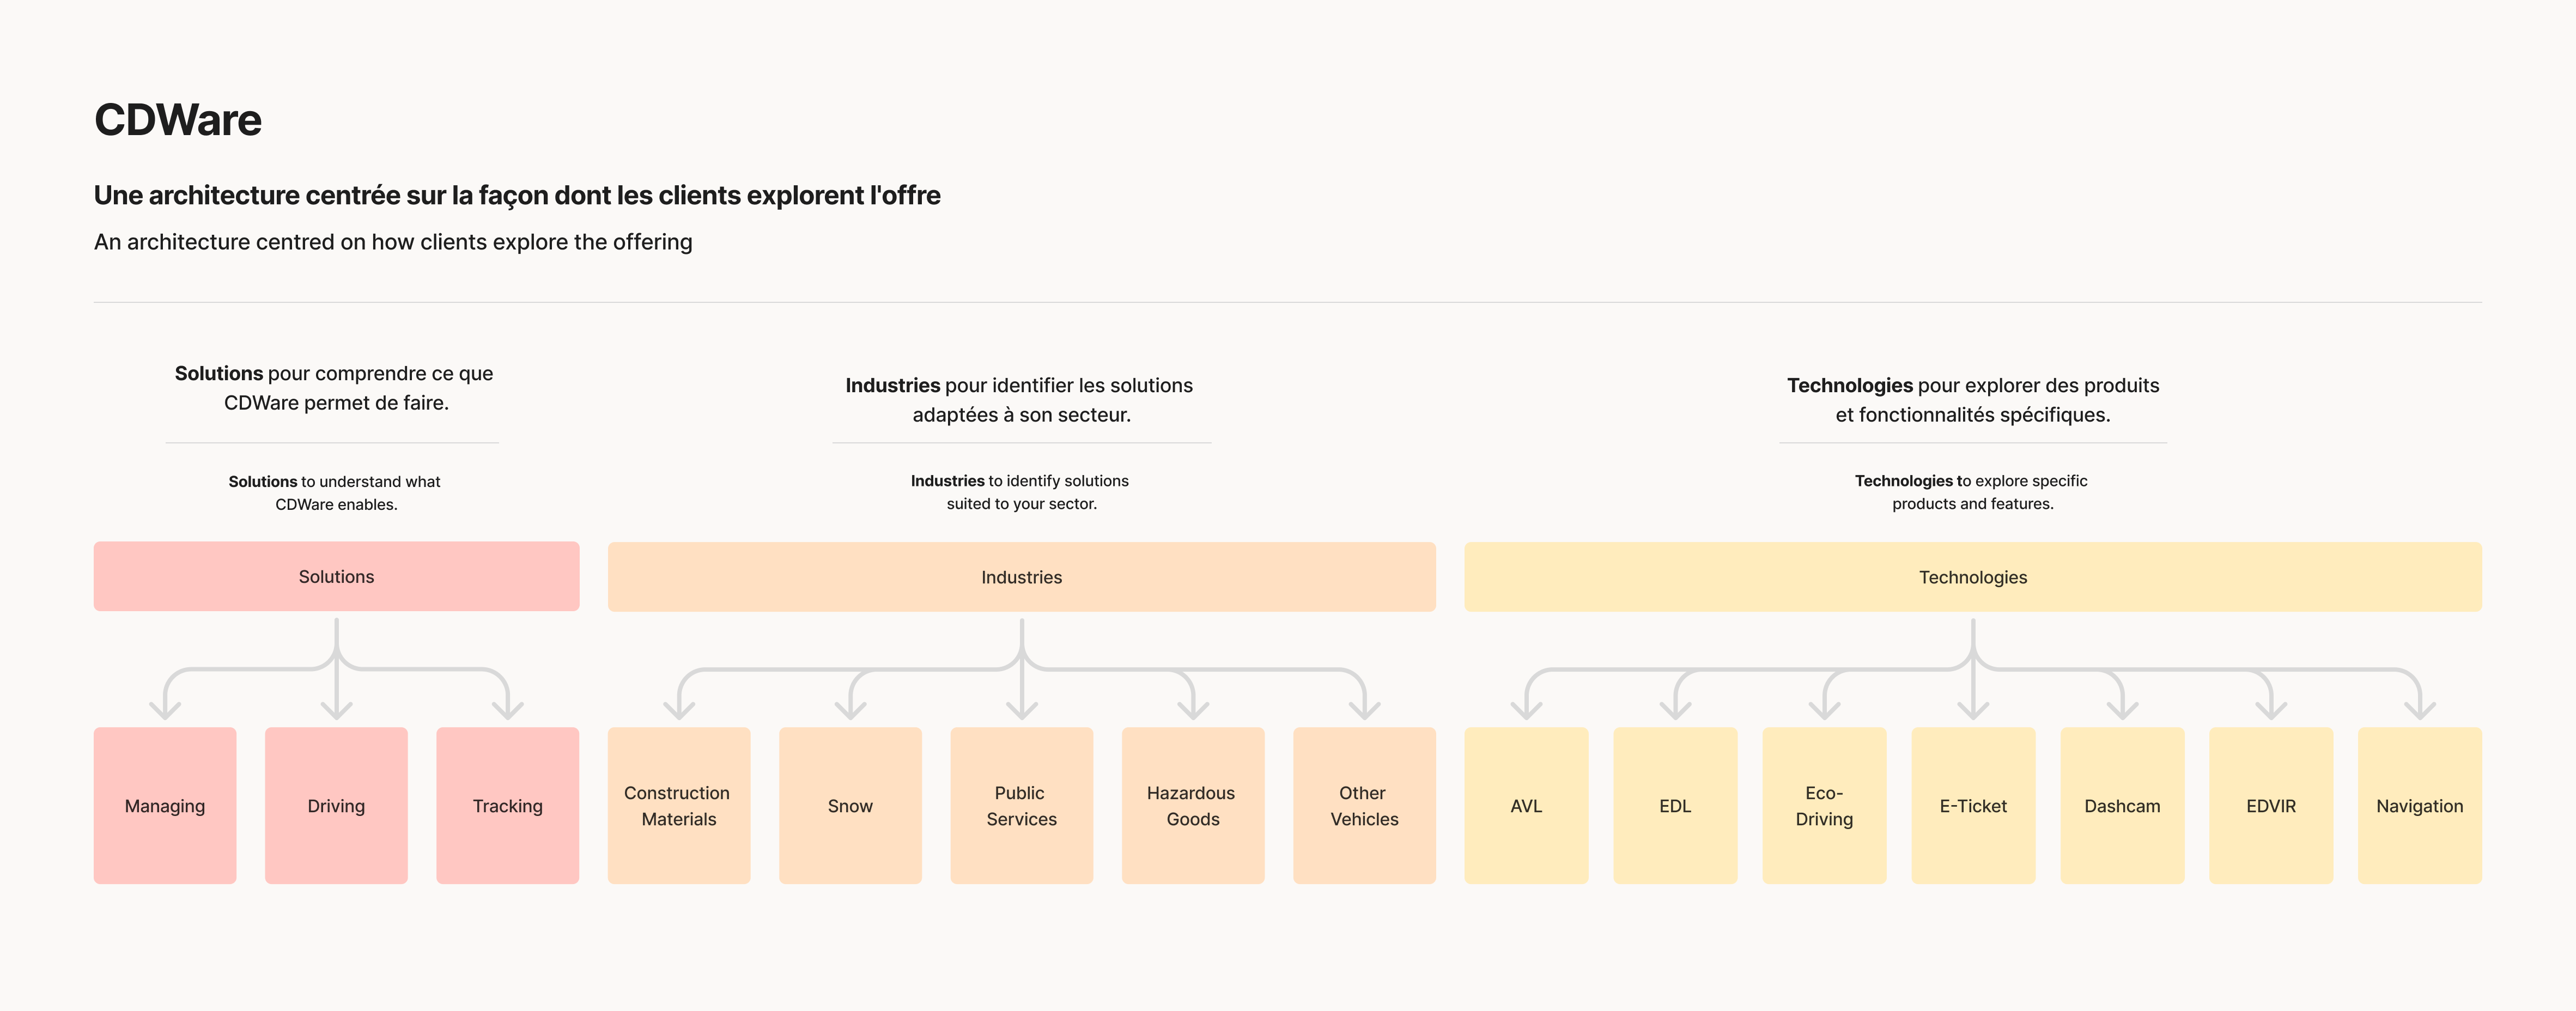Select the EDVIR card
Image resolution: width=2576 pixels, height=1011 pixels.
tap(2271, 805)
